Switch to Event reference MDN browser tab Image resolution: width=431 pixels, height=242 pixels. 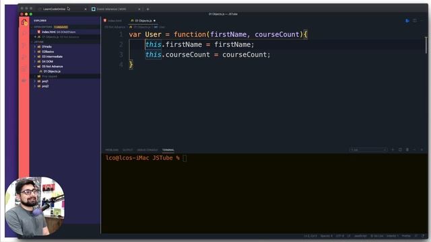coord(111,9)
